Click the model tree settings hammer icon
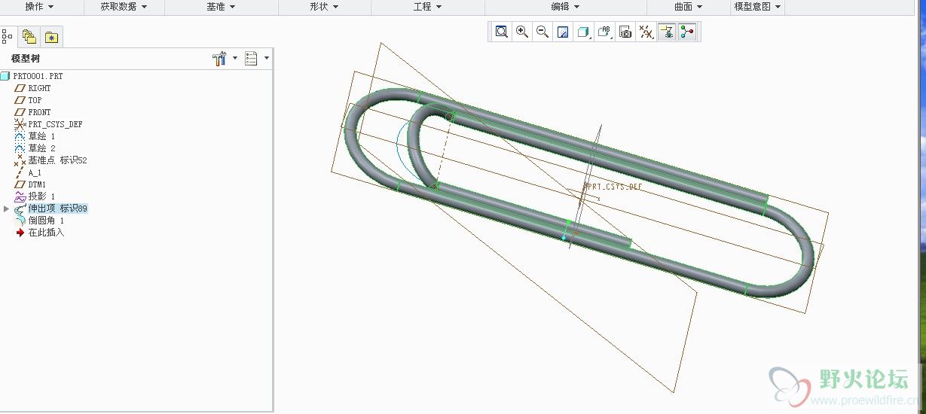This screenshot has height=414, width=926. (220, 59)
